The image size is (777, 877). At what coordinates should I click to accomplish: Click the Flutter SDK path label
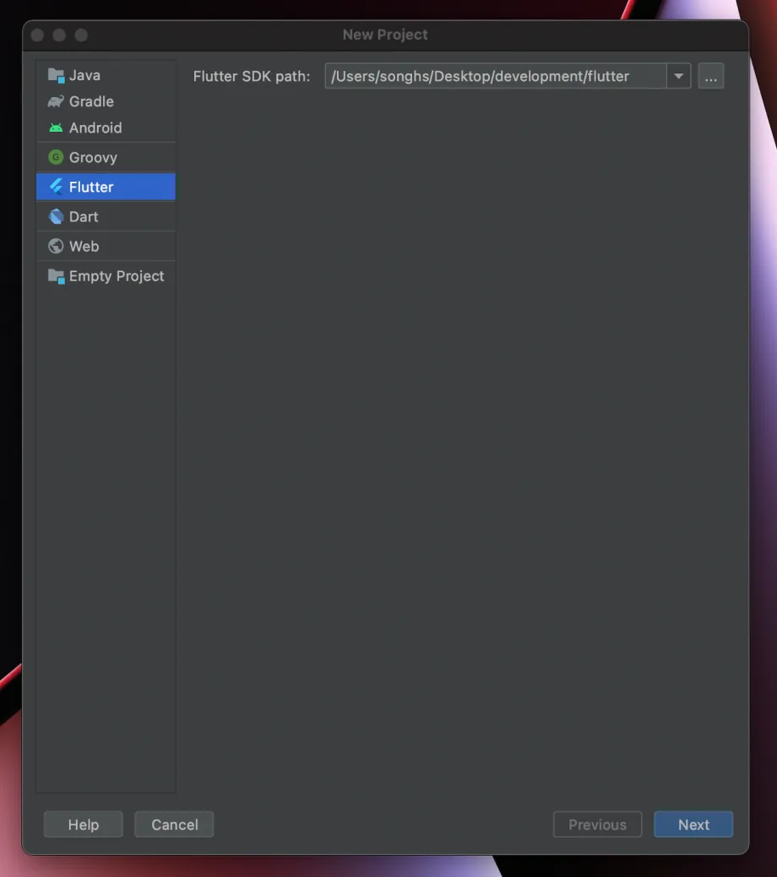click(252, 77)
